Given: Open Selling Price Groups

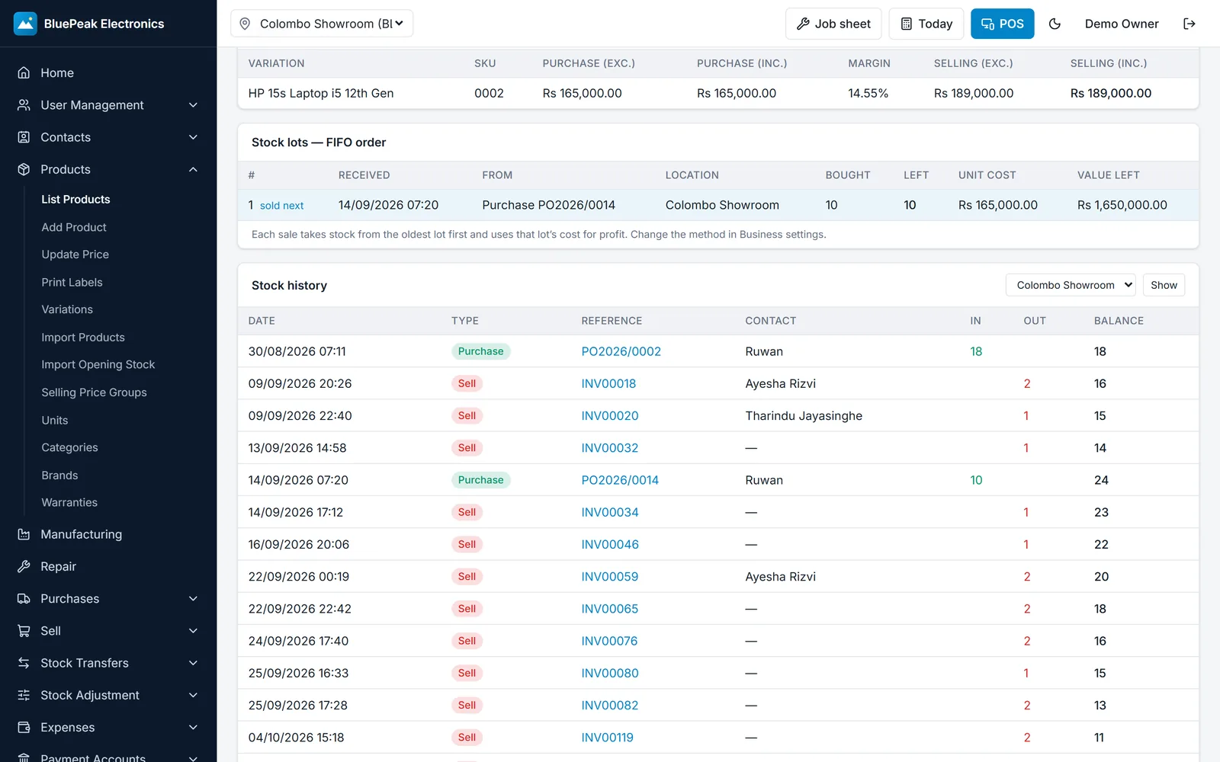Looking at the screenshot, I should coord(94,392).
